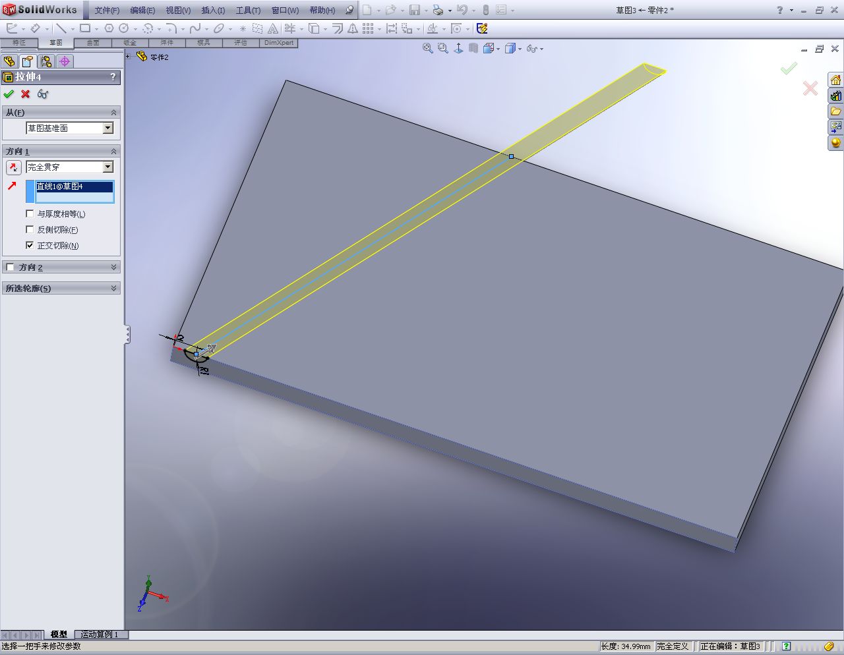Open File Explorer task pane folder icon

pyautogui.click(x=835, y=111)
